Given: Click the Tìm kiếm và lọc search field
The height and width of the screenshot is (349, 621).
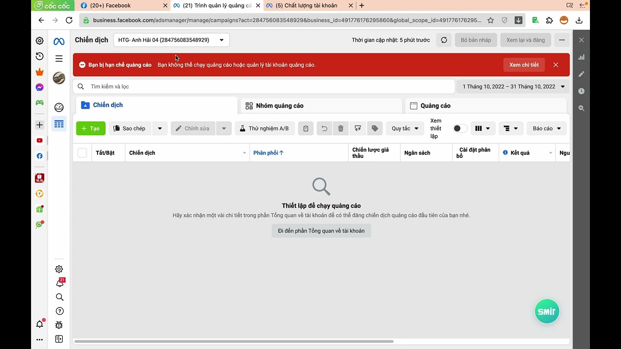Looking at the screenshot, I should tap(264, 87).
